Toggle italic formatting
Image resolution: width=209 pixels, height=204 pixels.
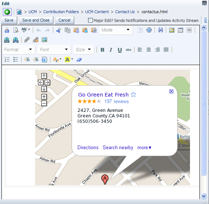click(x=111, y=50)
